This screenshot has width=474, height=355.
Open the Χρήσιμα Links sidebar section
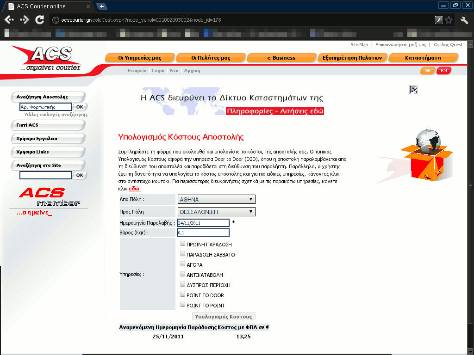pyautogui.click(x=48, y=152)
